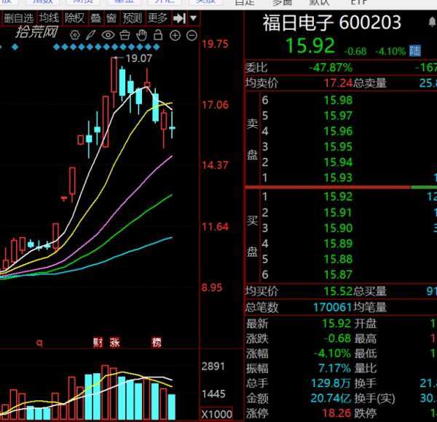
Task: Click sell level 4 price 15.96
Action: [x=338, y=131]
